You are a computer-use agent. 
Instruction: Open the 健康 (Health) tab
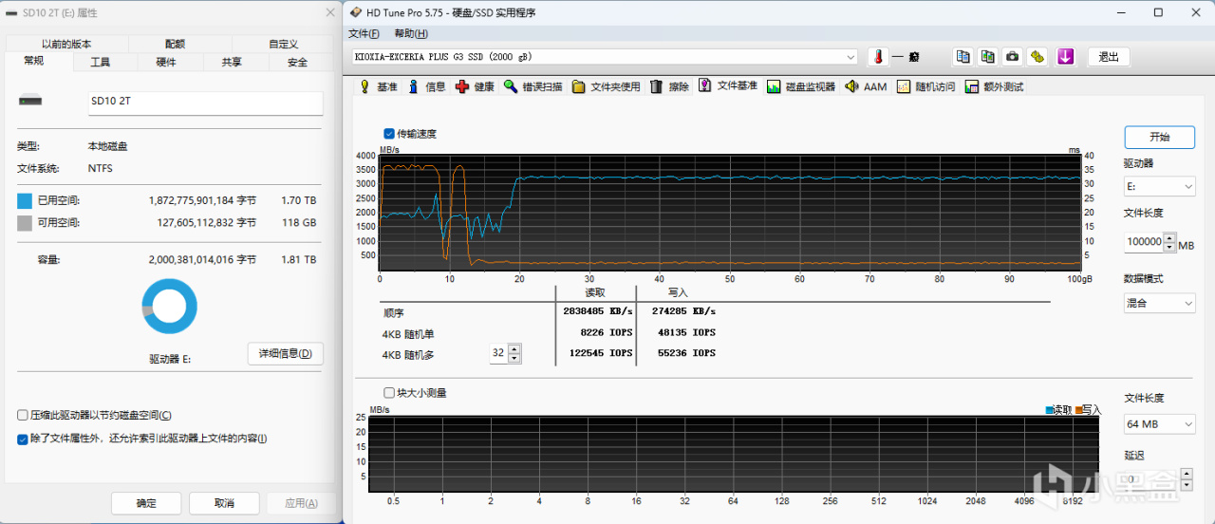click(x=475, y=86)
